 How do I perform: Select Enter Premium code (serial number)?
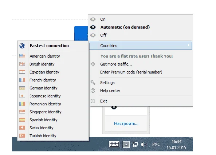[140, 72]
